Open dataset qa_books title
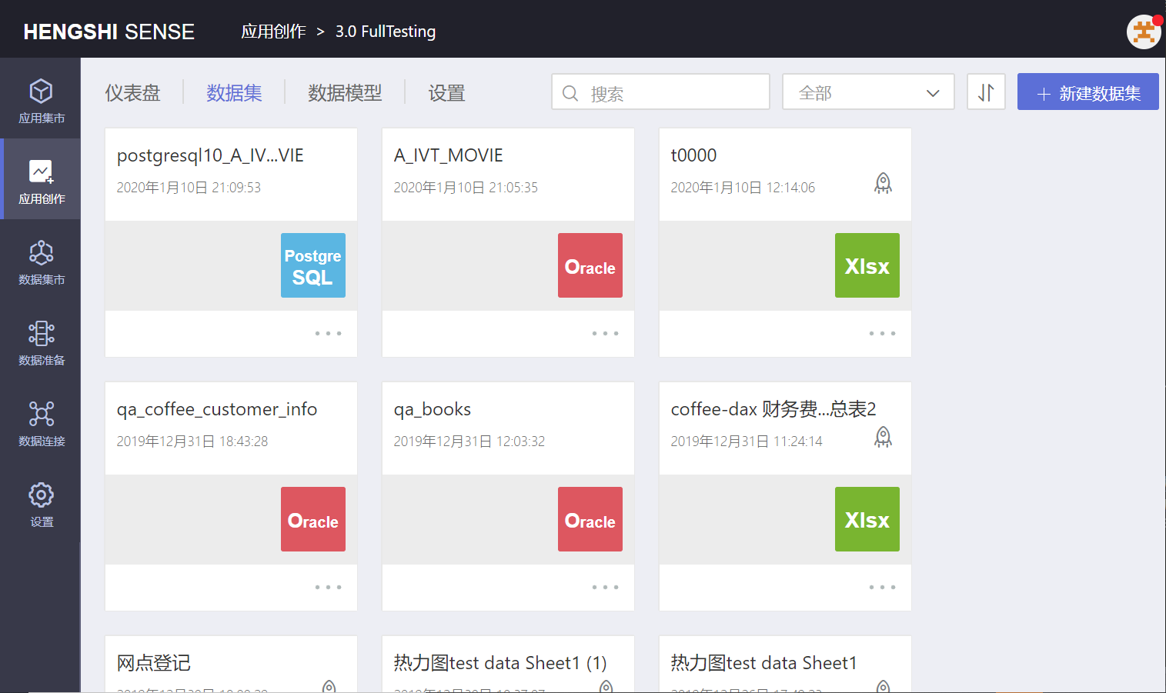 432,409
